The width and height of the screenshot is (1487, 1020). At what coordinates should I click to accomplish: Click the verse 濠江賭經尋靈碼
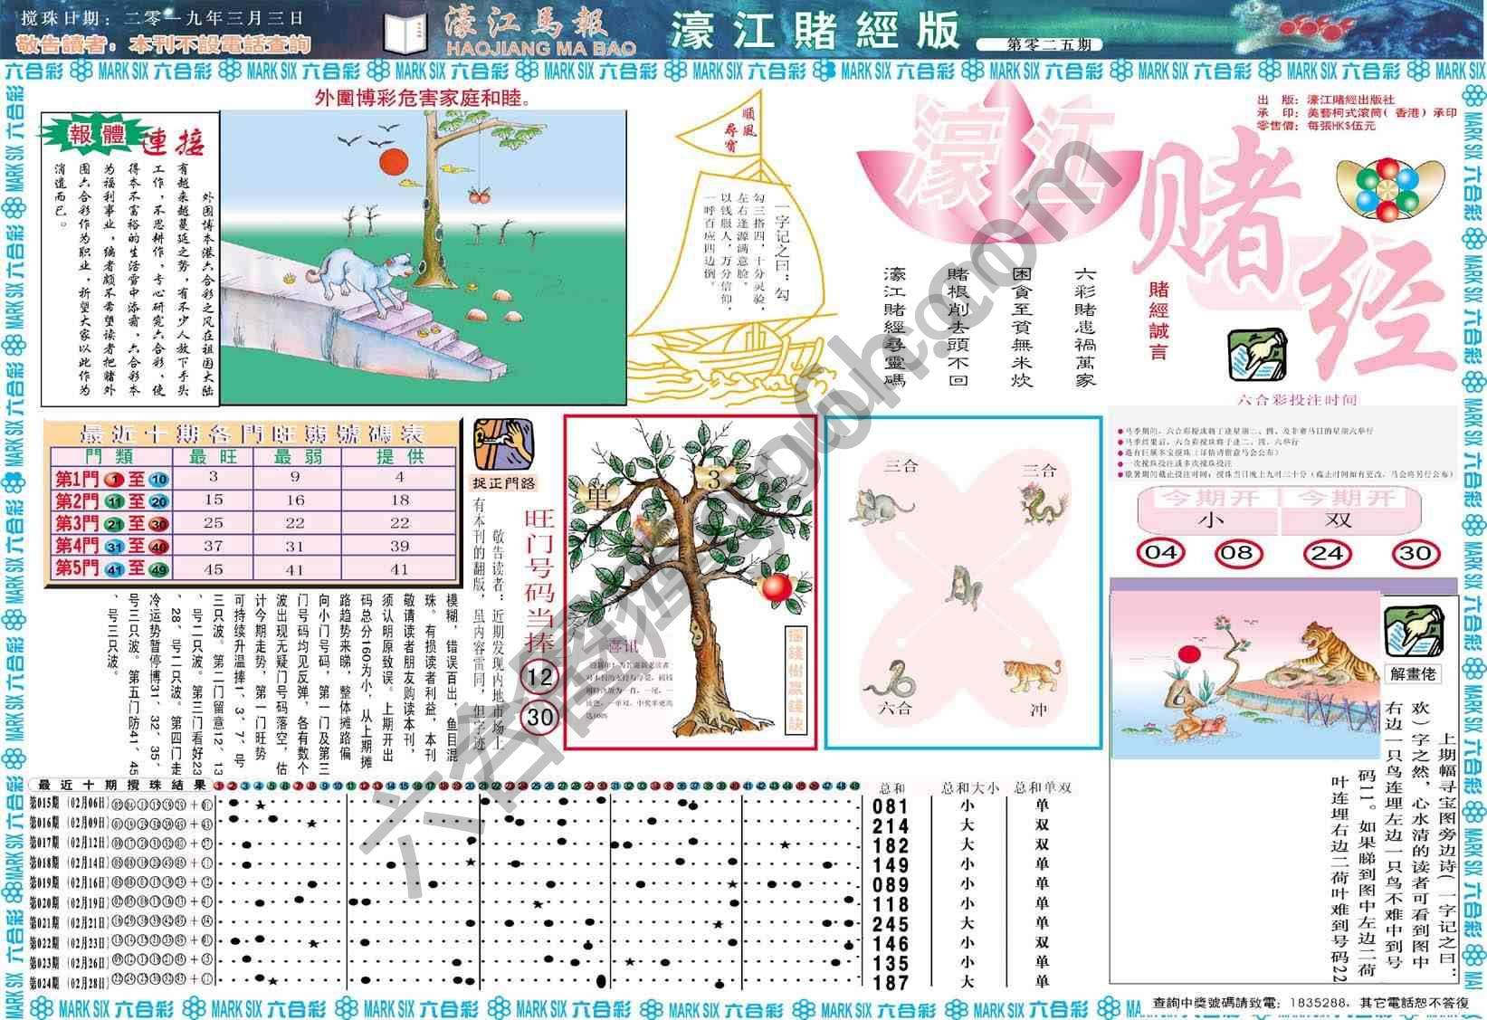coord(894,327)
